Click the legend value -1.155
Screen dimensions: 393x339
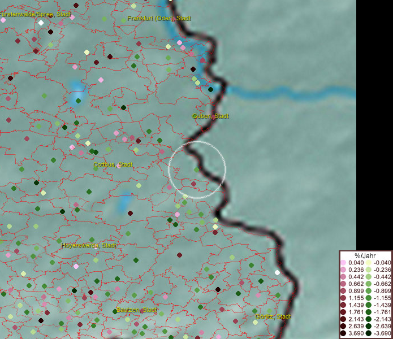(382, 298)
